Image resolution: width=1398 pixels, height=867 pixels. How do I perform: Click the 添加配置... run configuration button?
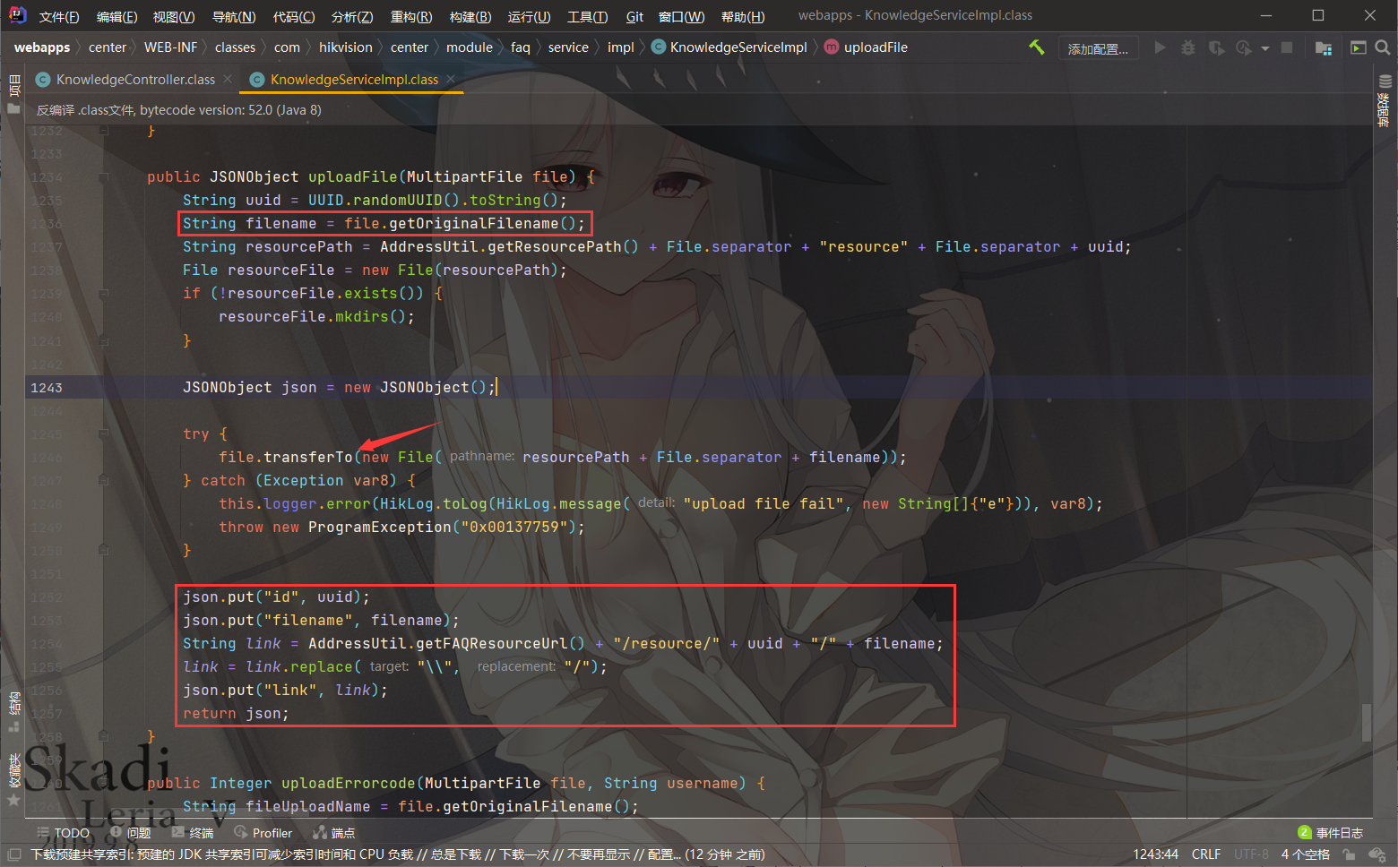1099,48
